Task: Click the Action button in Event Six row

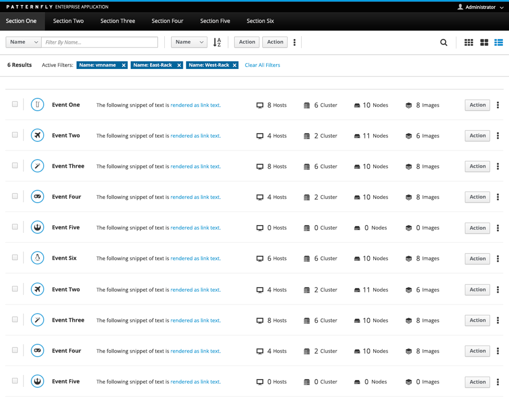Action: click(x=477, y=258)
